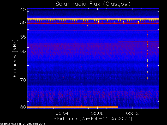
Task: Click the purple band segment near 57 MHz
Action: (x=139, y=42)
